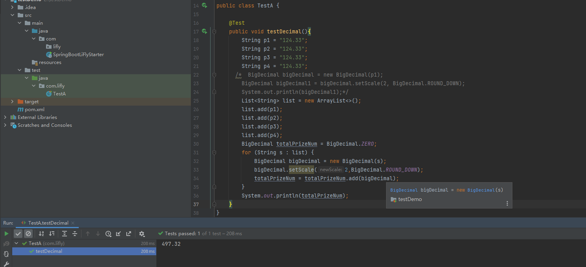The width and height of the screenshot is (586, 267).
Task: Select the resources folder
Action: click(50, 62)
